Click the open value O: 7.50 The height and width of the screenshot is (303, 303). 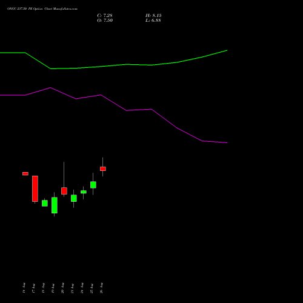[105, 21]
